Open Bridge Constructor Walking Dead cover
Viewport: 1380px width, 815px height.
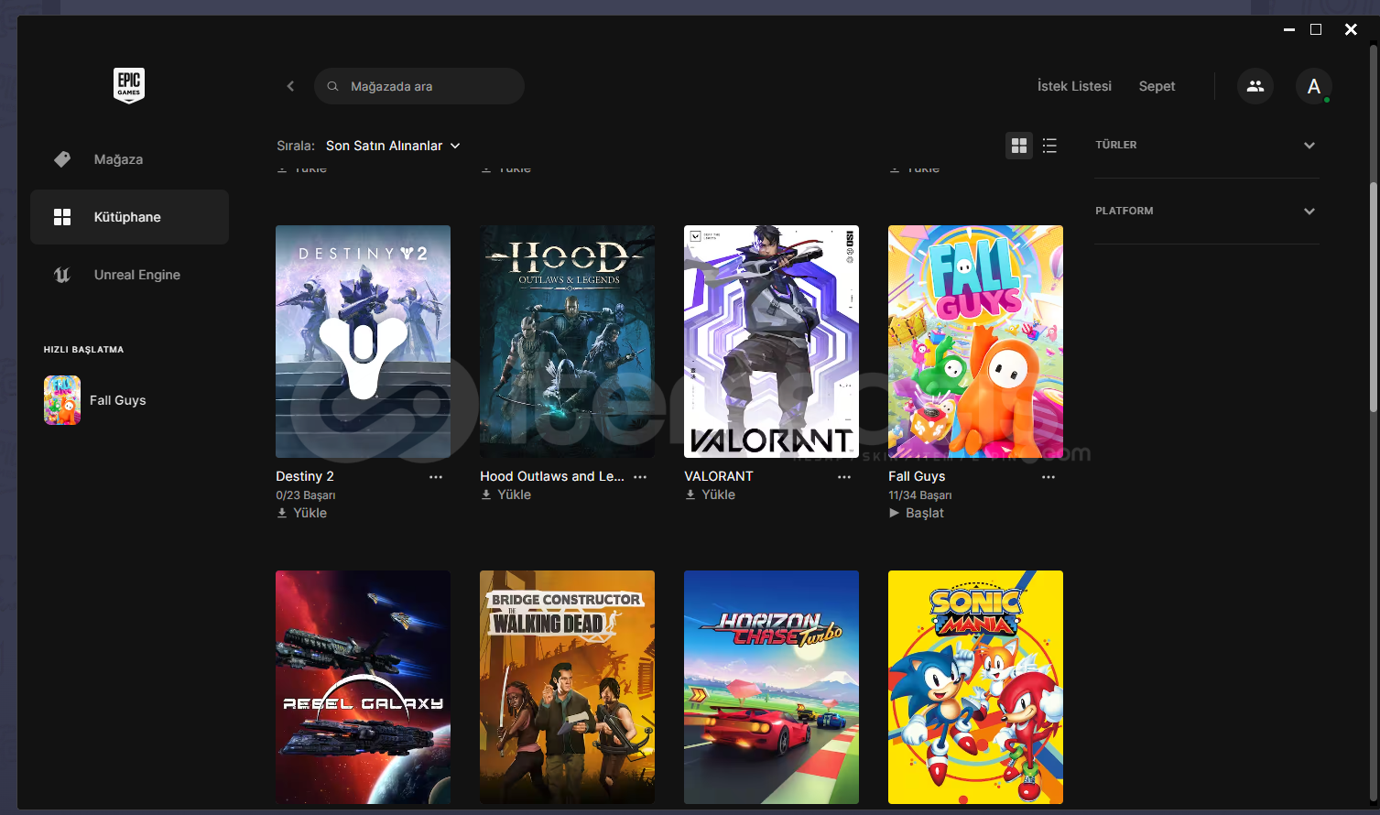[567, 687]
